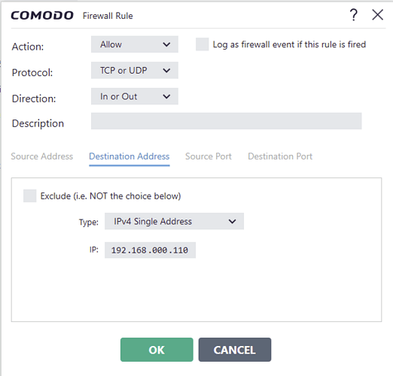Close the Firewall Rule dialog
This screenshot has height=376, width=393.
click(377, 15)
